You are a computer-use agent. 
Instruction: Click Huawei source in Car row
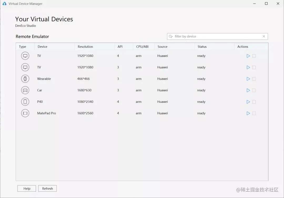pyautogui.click(x=163, y=90)
